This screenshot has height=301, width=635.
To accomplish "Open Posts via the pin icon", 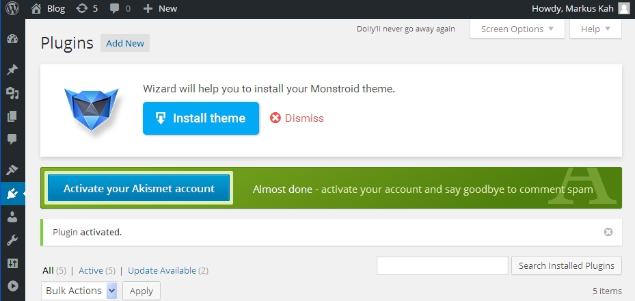I will pyautogui.click(x=12, y=70).
